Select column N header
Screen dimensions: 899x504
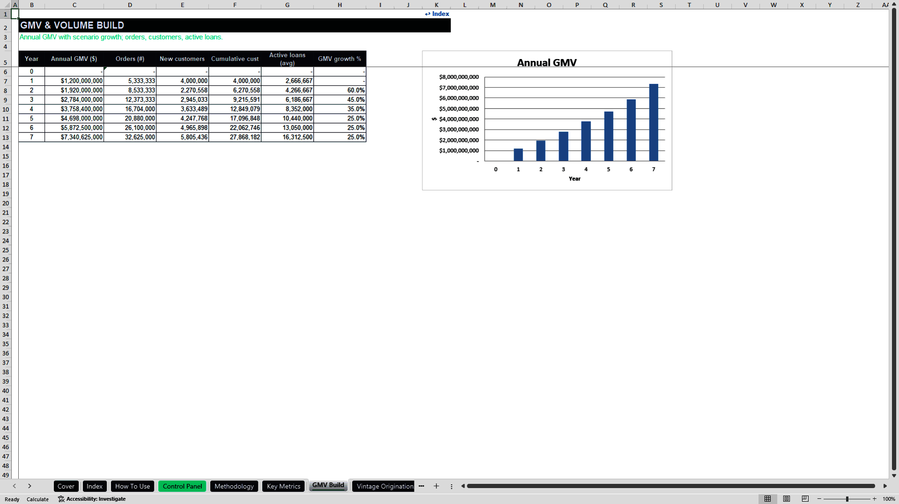[x=521, y=5]
